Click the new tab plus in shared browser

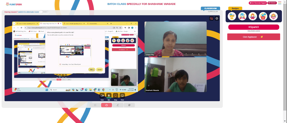pos(111,23)
